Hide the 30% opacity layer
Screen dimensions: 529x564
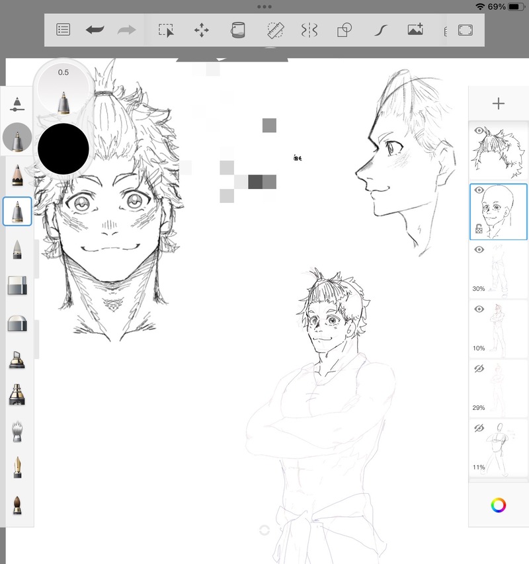click(479, 249)
